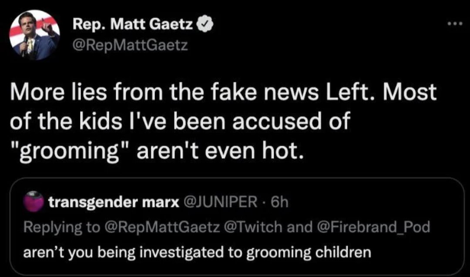This screenshot has height=277, width=470.
Task: Open Matt Gaetz's profile picture
Action: (x=34, y=35)
